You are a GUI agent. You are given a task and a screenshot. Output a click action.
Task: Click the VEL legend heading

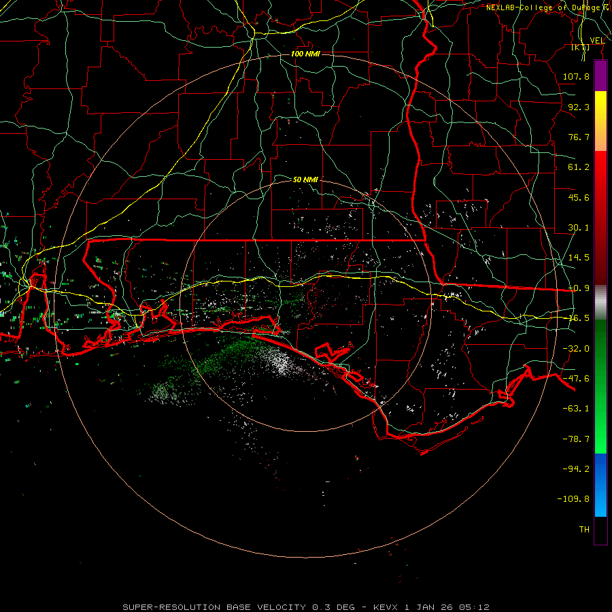point(597,40)
